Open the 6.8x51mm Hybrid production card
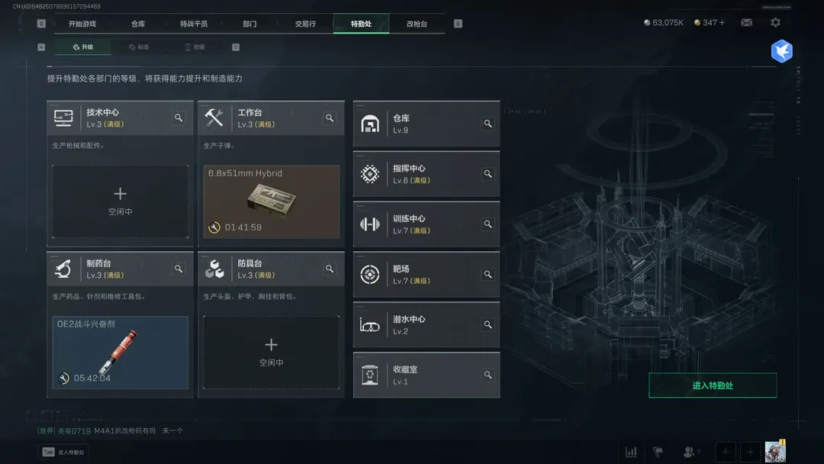Viewport: 824px width, 464px height. [x=271, y=201]
